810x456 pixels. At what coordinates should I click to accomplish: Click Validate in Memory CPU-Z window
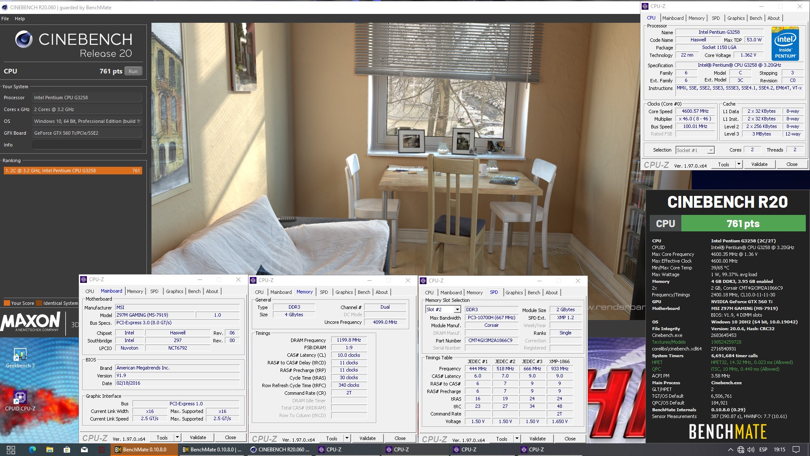tap(367, 438)
